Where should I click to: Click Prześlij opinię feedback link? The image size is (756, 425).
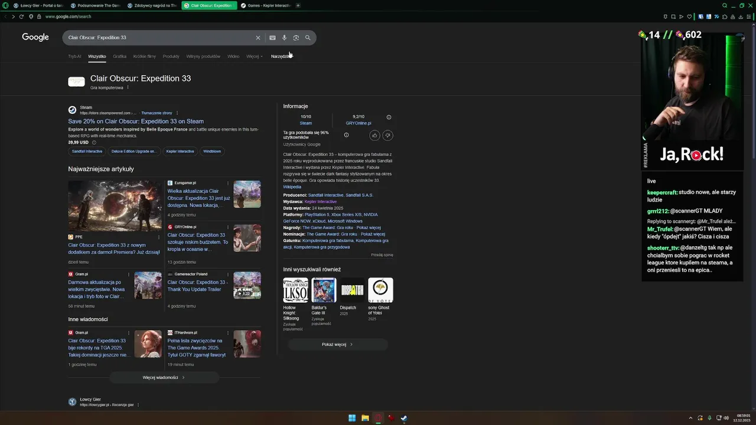(x=382, y=255)
